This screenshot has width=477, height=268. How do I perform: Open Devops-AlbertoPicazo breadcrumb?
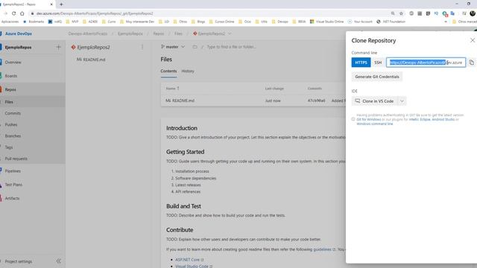(x=88, y=33)
